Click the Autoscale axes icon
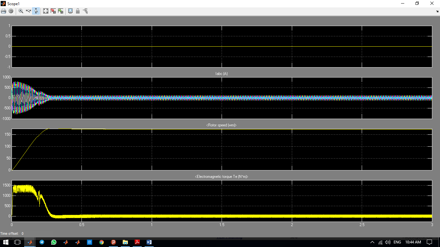Screen dimensions: 440x247 click(46, 11)
